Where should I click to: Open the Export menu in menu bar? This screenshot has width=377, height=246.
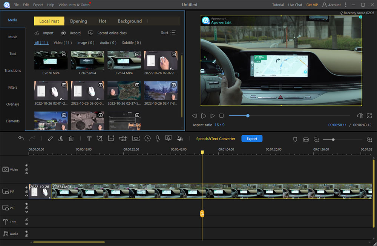[x=38, y=5]
